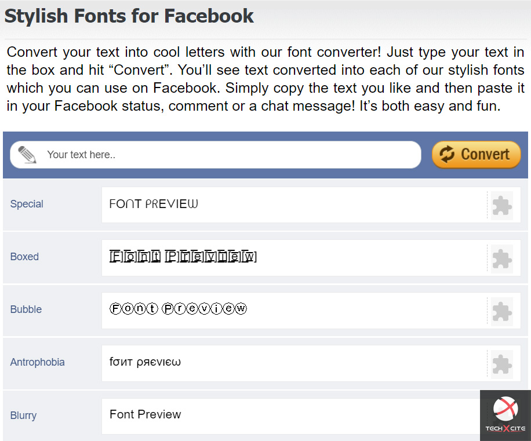The height and width of the screenshot is (441, 531).
Task: Choose the Antrophobia font label
Action: 37,362
